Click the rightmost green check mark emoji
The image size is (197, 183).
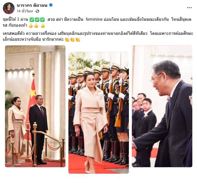(43, 20)
